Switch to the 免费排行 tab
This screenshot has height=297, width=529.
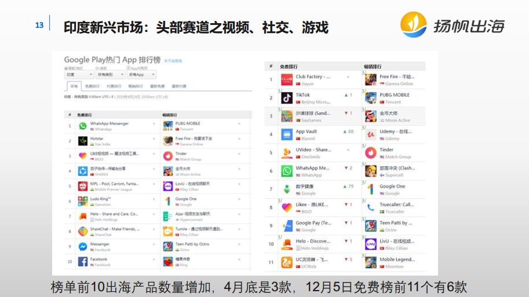pyautogui.click(x=92, y=86)
